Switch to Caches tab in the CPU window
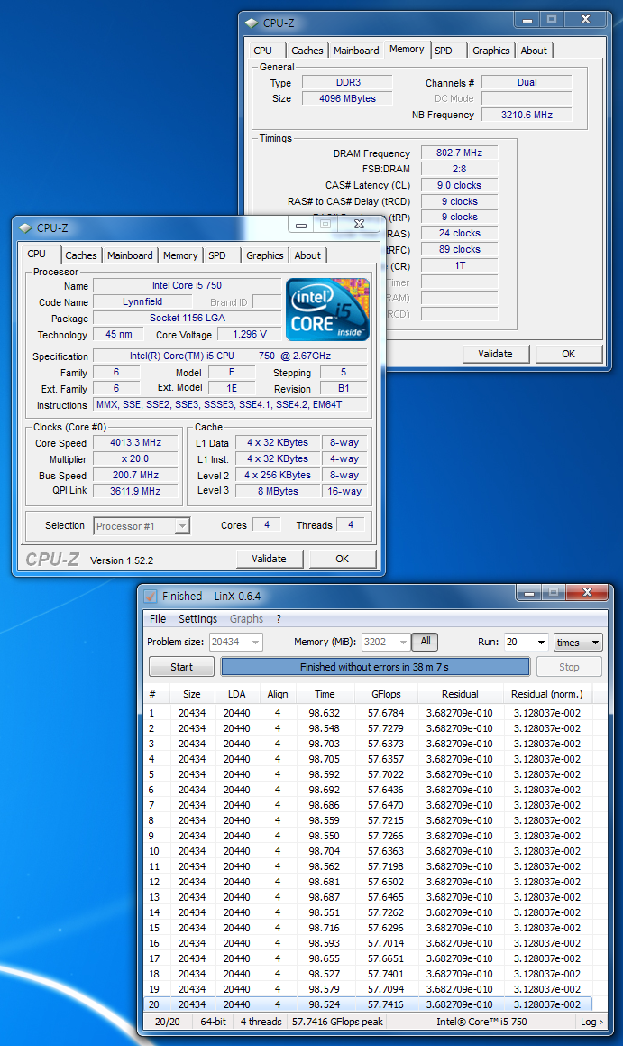623x1046 pixels. (x=80, y=255)
